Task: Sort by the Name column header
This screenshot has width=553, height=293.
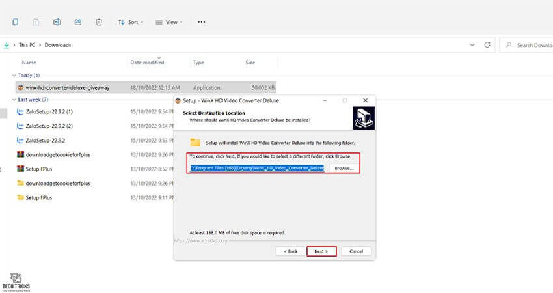Action: (29, 63)
